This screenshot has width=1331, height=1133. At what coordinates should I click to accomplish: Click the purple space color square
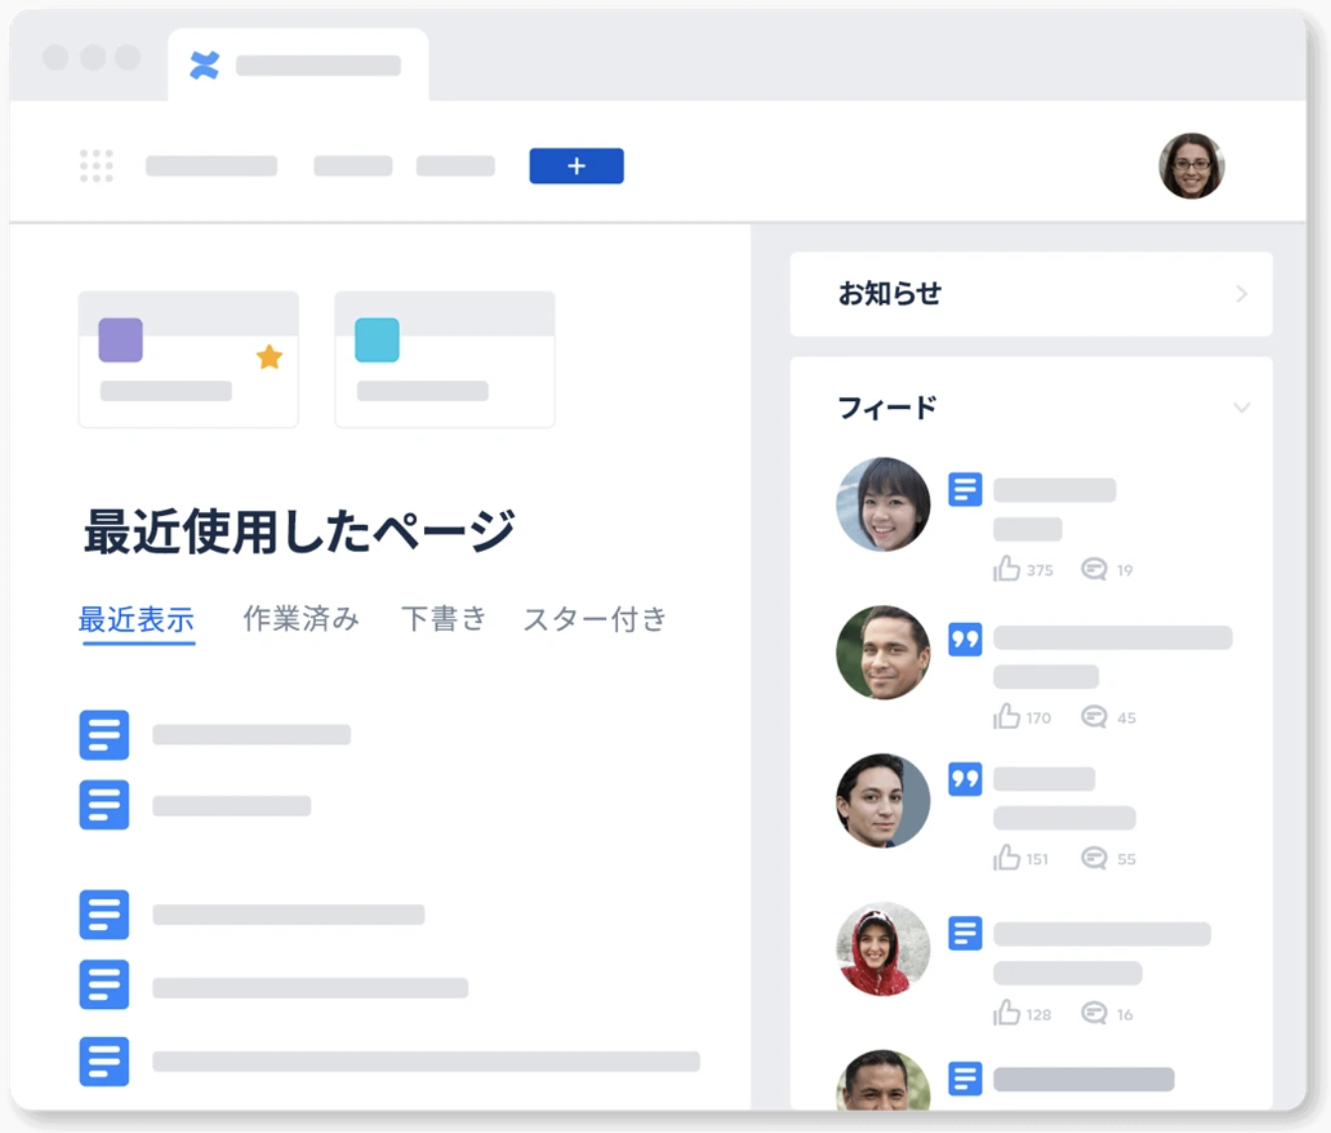(x=121, y=340)
